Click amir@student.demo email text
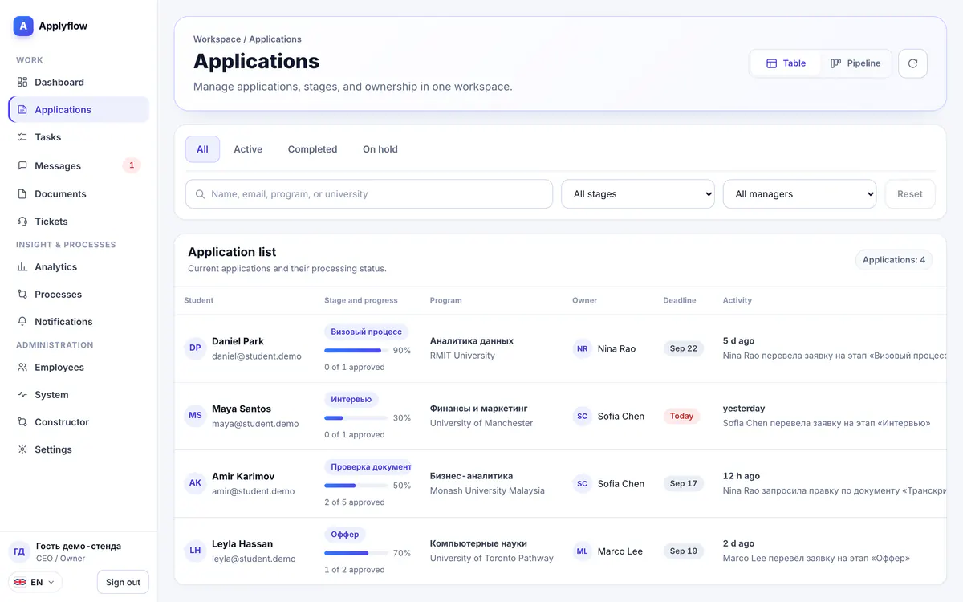The image size is (963, 602). (254, 491)
